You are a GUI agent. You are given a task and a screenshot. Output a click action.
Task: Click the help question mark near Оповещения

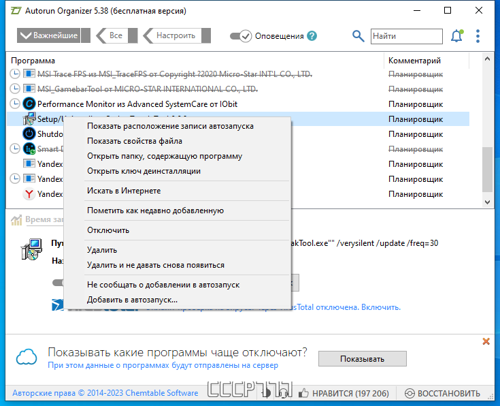pos(312,36)
